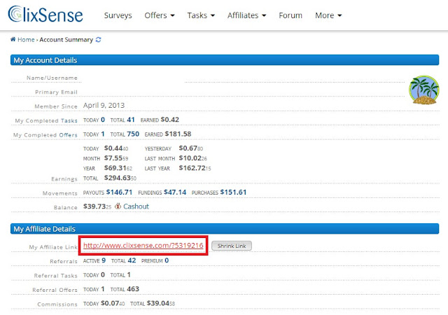Click the Primary Email label
This screenshot has height=315, width=448.
pos(56,92)
